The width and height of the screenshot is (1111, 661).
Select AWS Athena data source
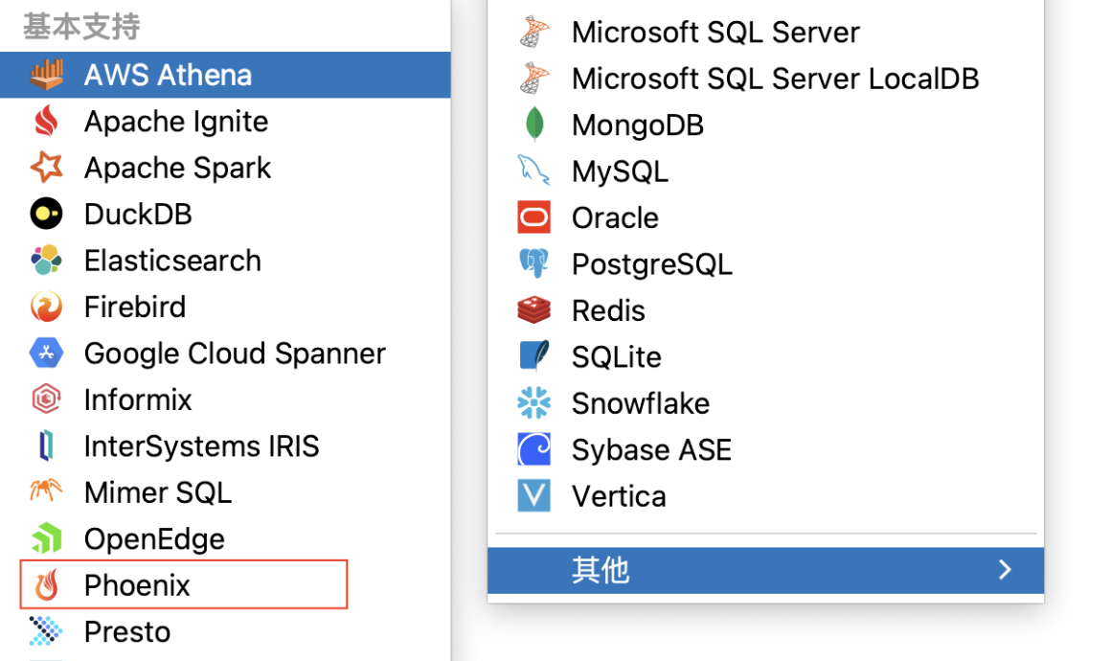[x=225, y=75]
